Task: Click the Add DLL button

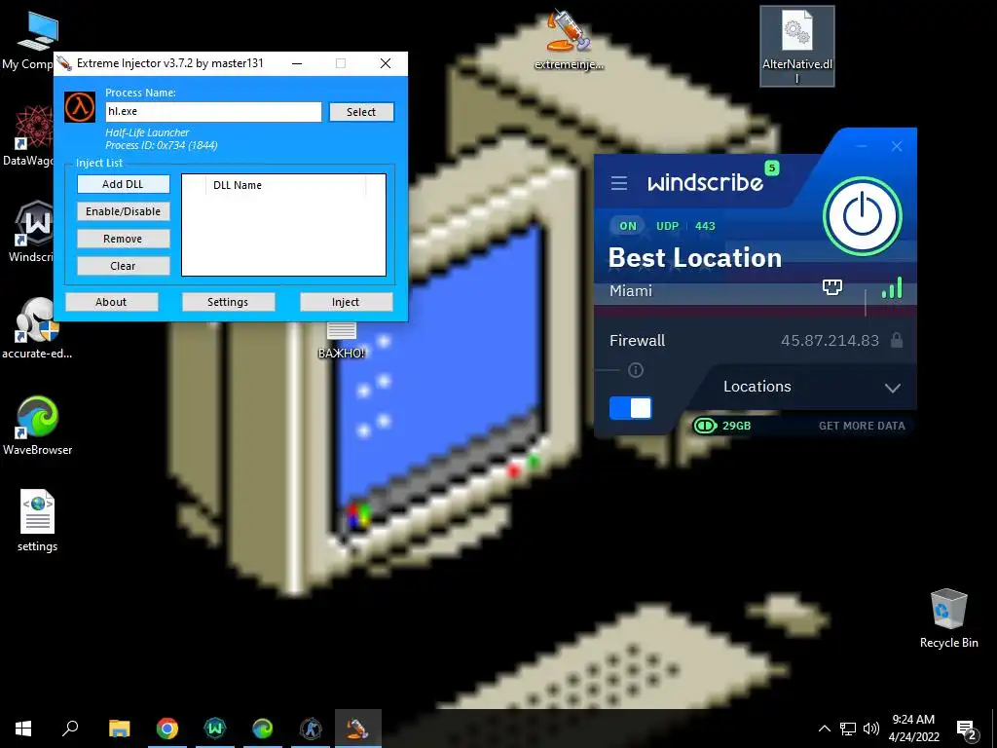Action: pyautogui.click(x=124, y=184)
